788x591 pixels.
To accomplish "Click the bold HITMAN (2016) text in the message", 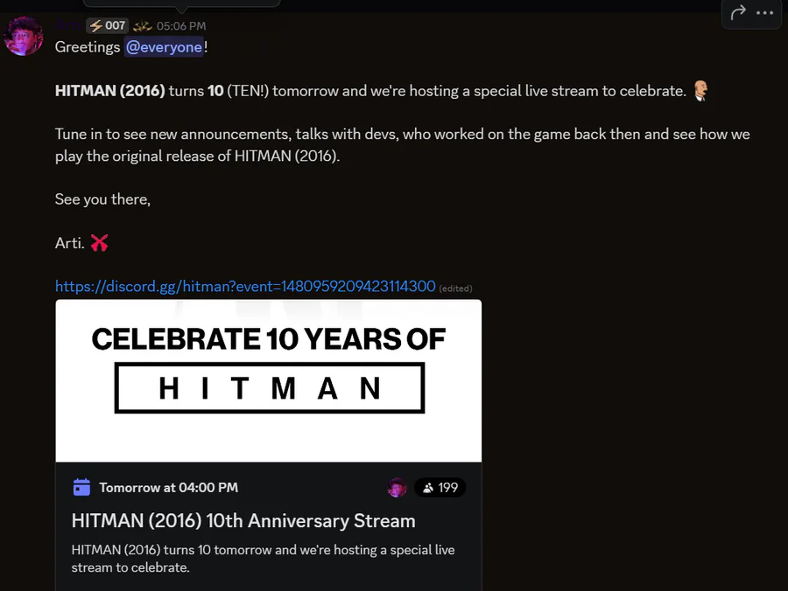I will pyautogui.click(x=109, y=91).
